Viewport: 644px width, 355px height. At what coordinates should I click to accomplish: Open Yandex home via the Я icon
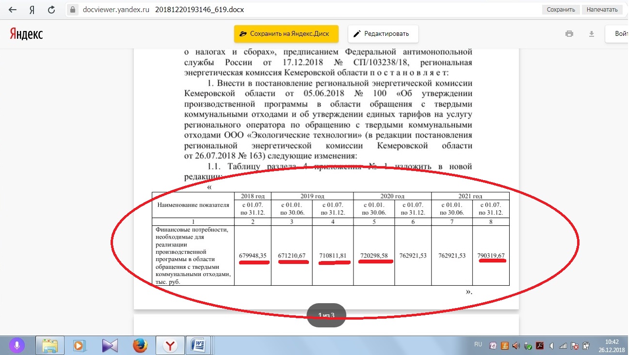tap(32, 10)
